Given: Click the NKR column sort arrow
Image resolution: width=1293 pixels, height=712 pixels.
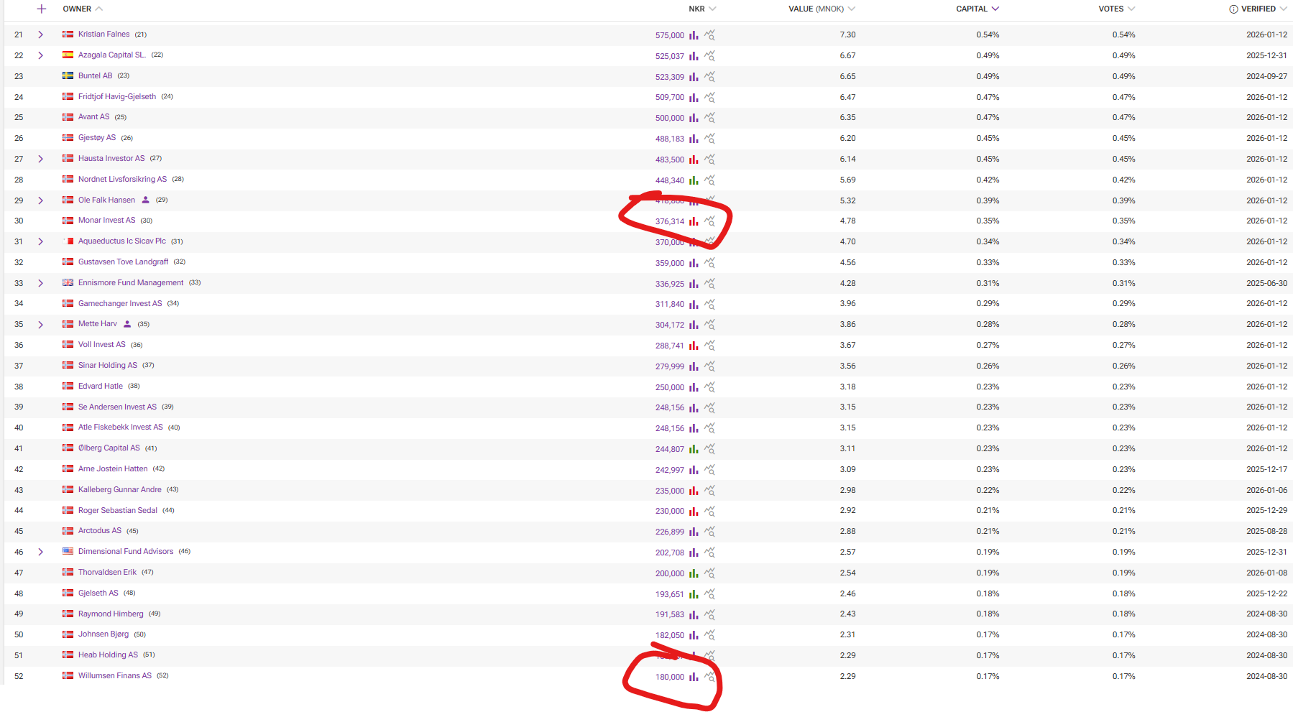Looking at the screenshot, I should [x=712, y=9].
